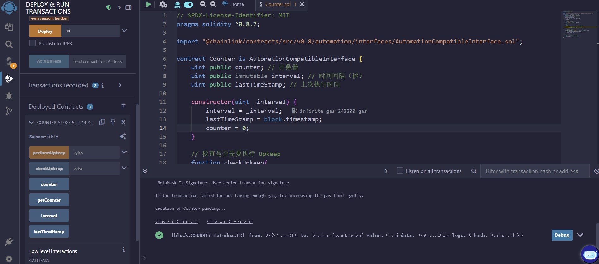Image resolution: width=599 pixels, height=264 pixels.
Task: Click checkUpkeep bytes input field
Action: (94, 168)
